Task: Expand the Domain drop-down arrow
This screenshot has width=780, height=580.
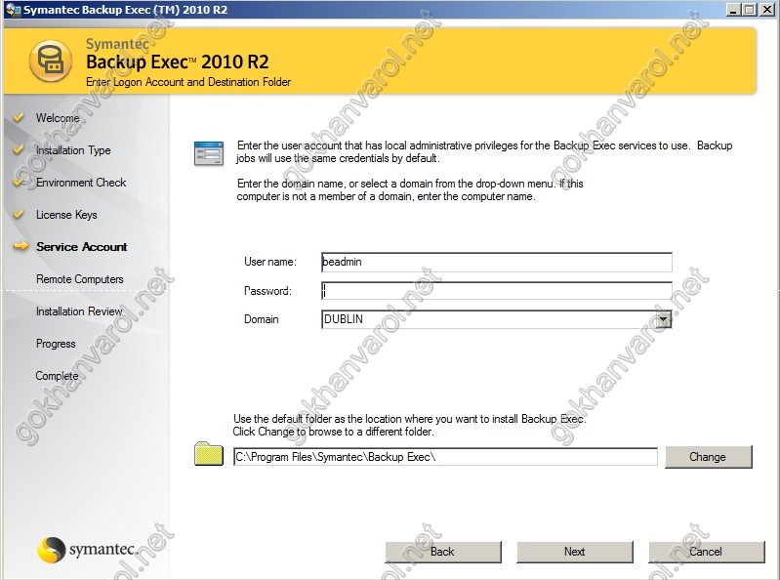Action: click(663, 319)
